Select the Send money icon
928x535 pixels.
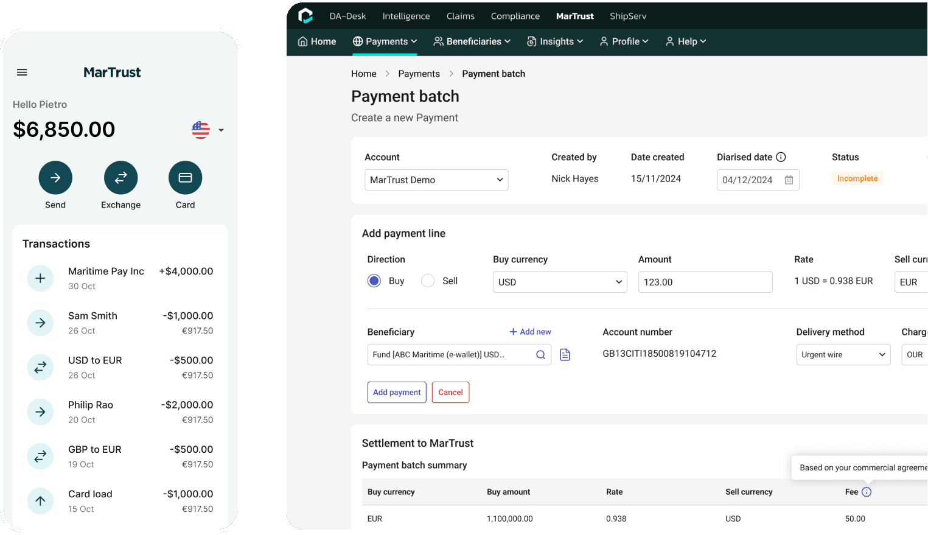[x=55, y=177]
